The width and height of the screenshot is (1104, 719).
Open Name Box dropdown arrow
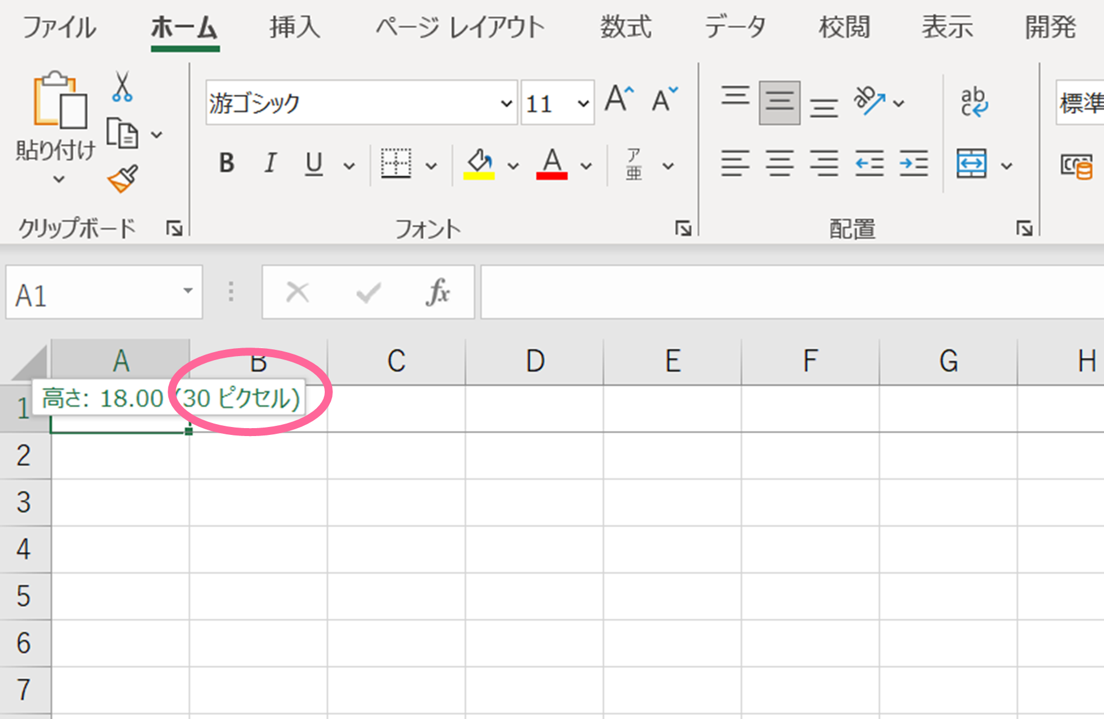[188, 291]
